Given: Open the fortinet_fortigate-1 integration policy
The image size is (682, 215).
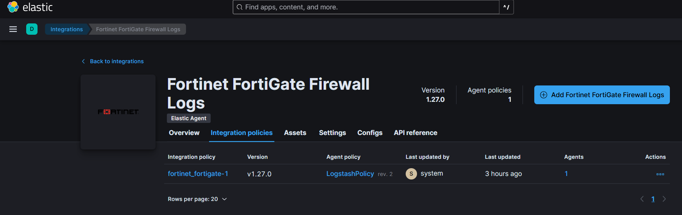Looking at the screenshot, I should (198, 174).
